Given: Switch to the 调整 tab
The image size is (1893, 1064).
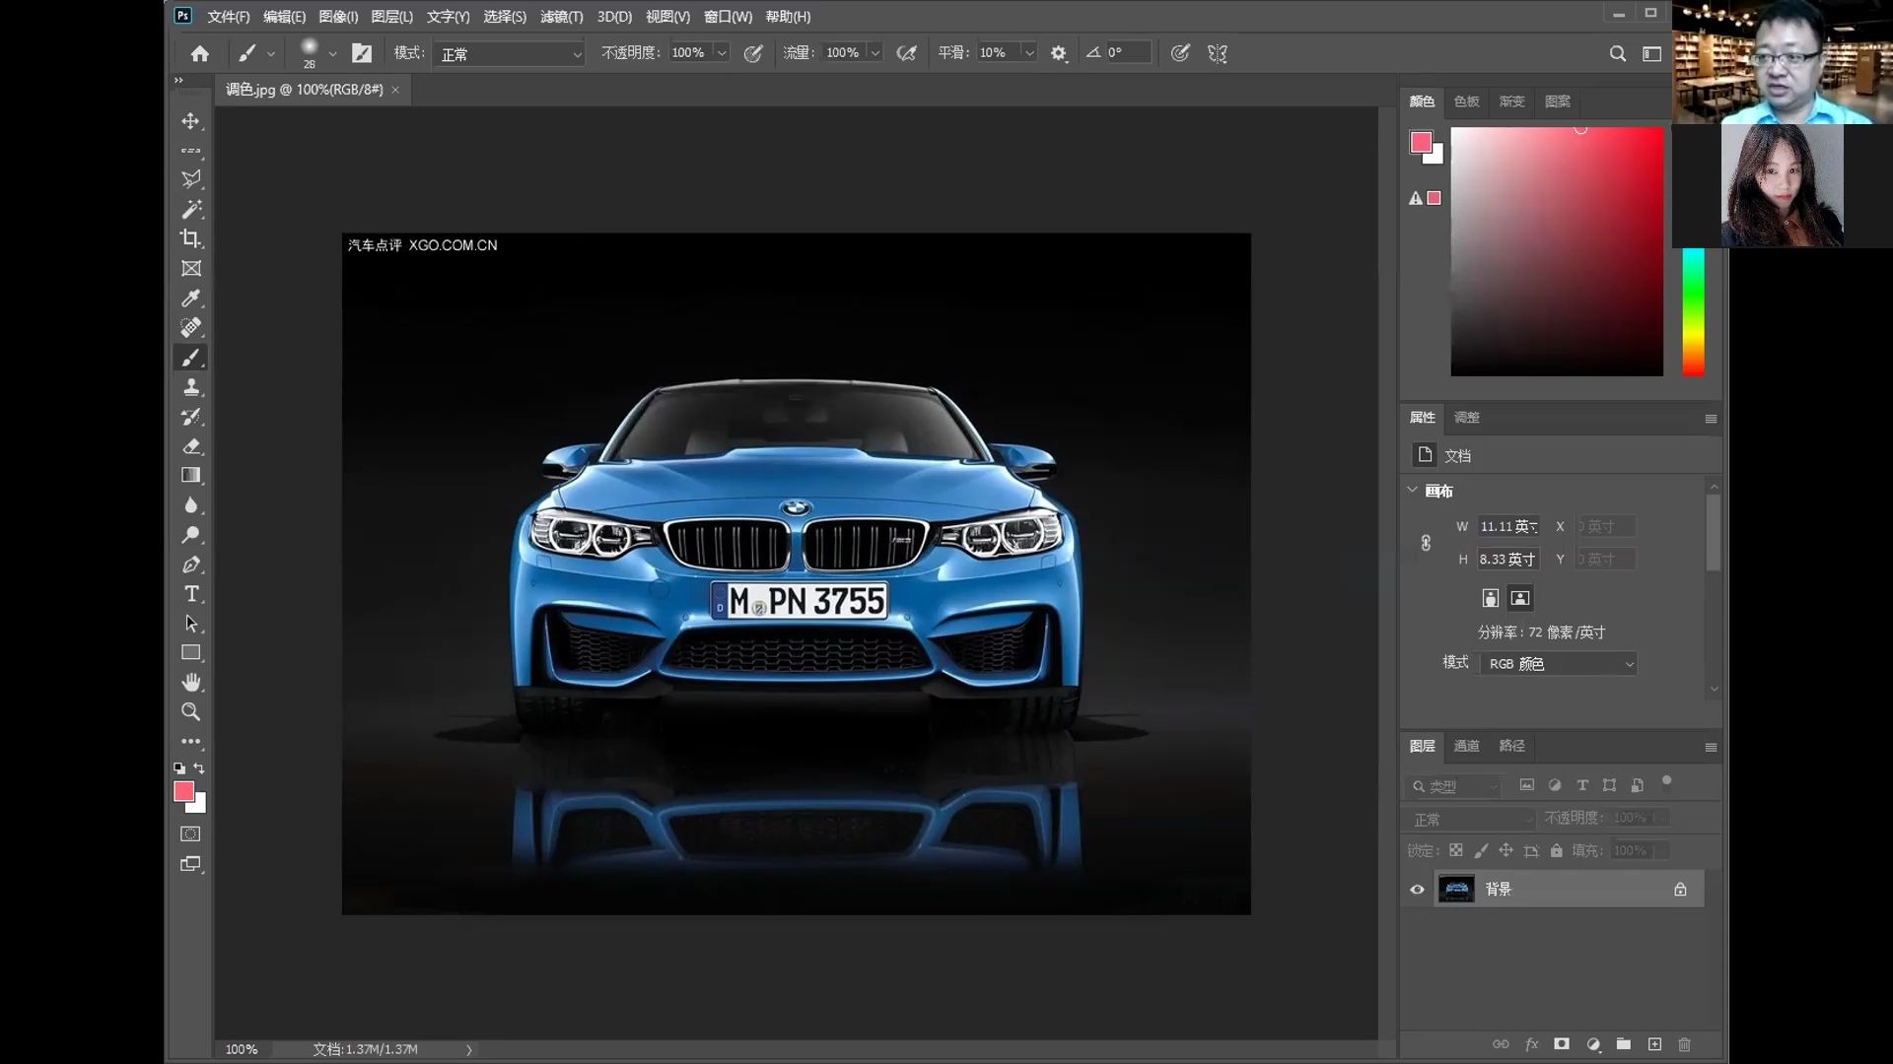Looking at the screenshot, I should pyautogui.click(x=1466, y=418).
